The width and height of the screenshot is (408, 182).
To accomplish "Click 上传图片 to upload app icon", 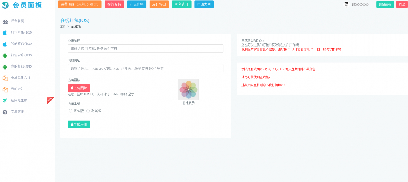I will tap(79, 88).
